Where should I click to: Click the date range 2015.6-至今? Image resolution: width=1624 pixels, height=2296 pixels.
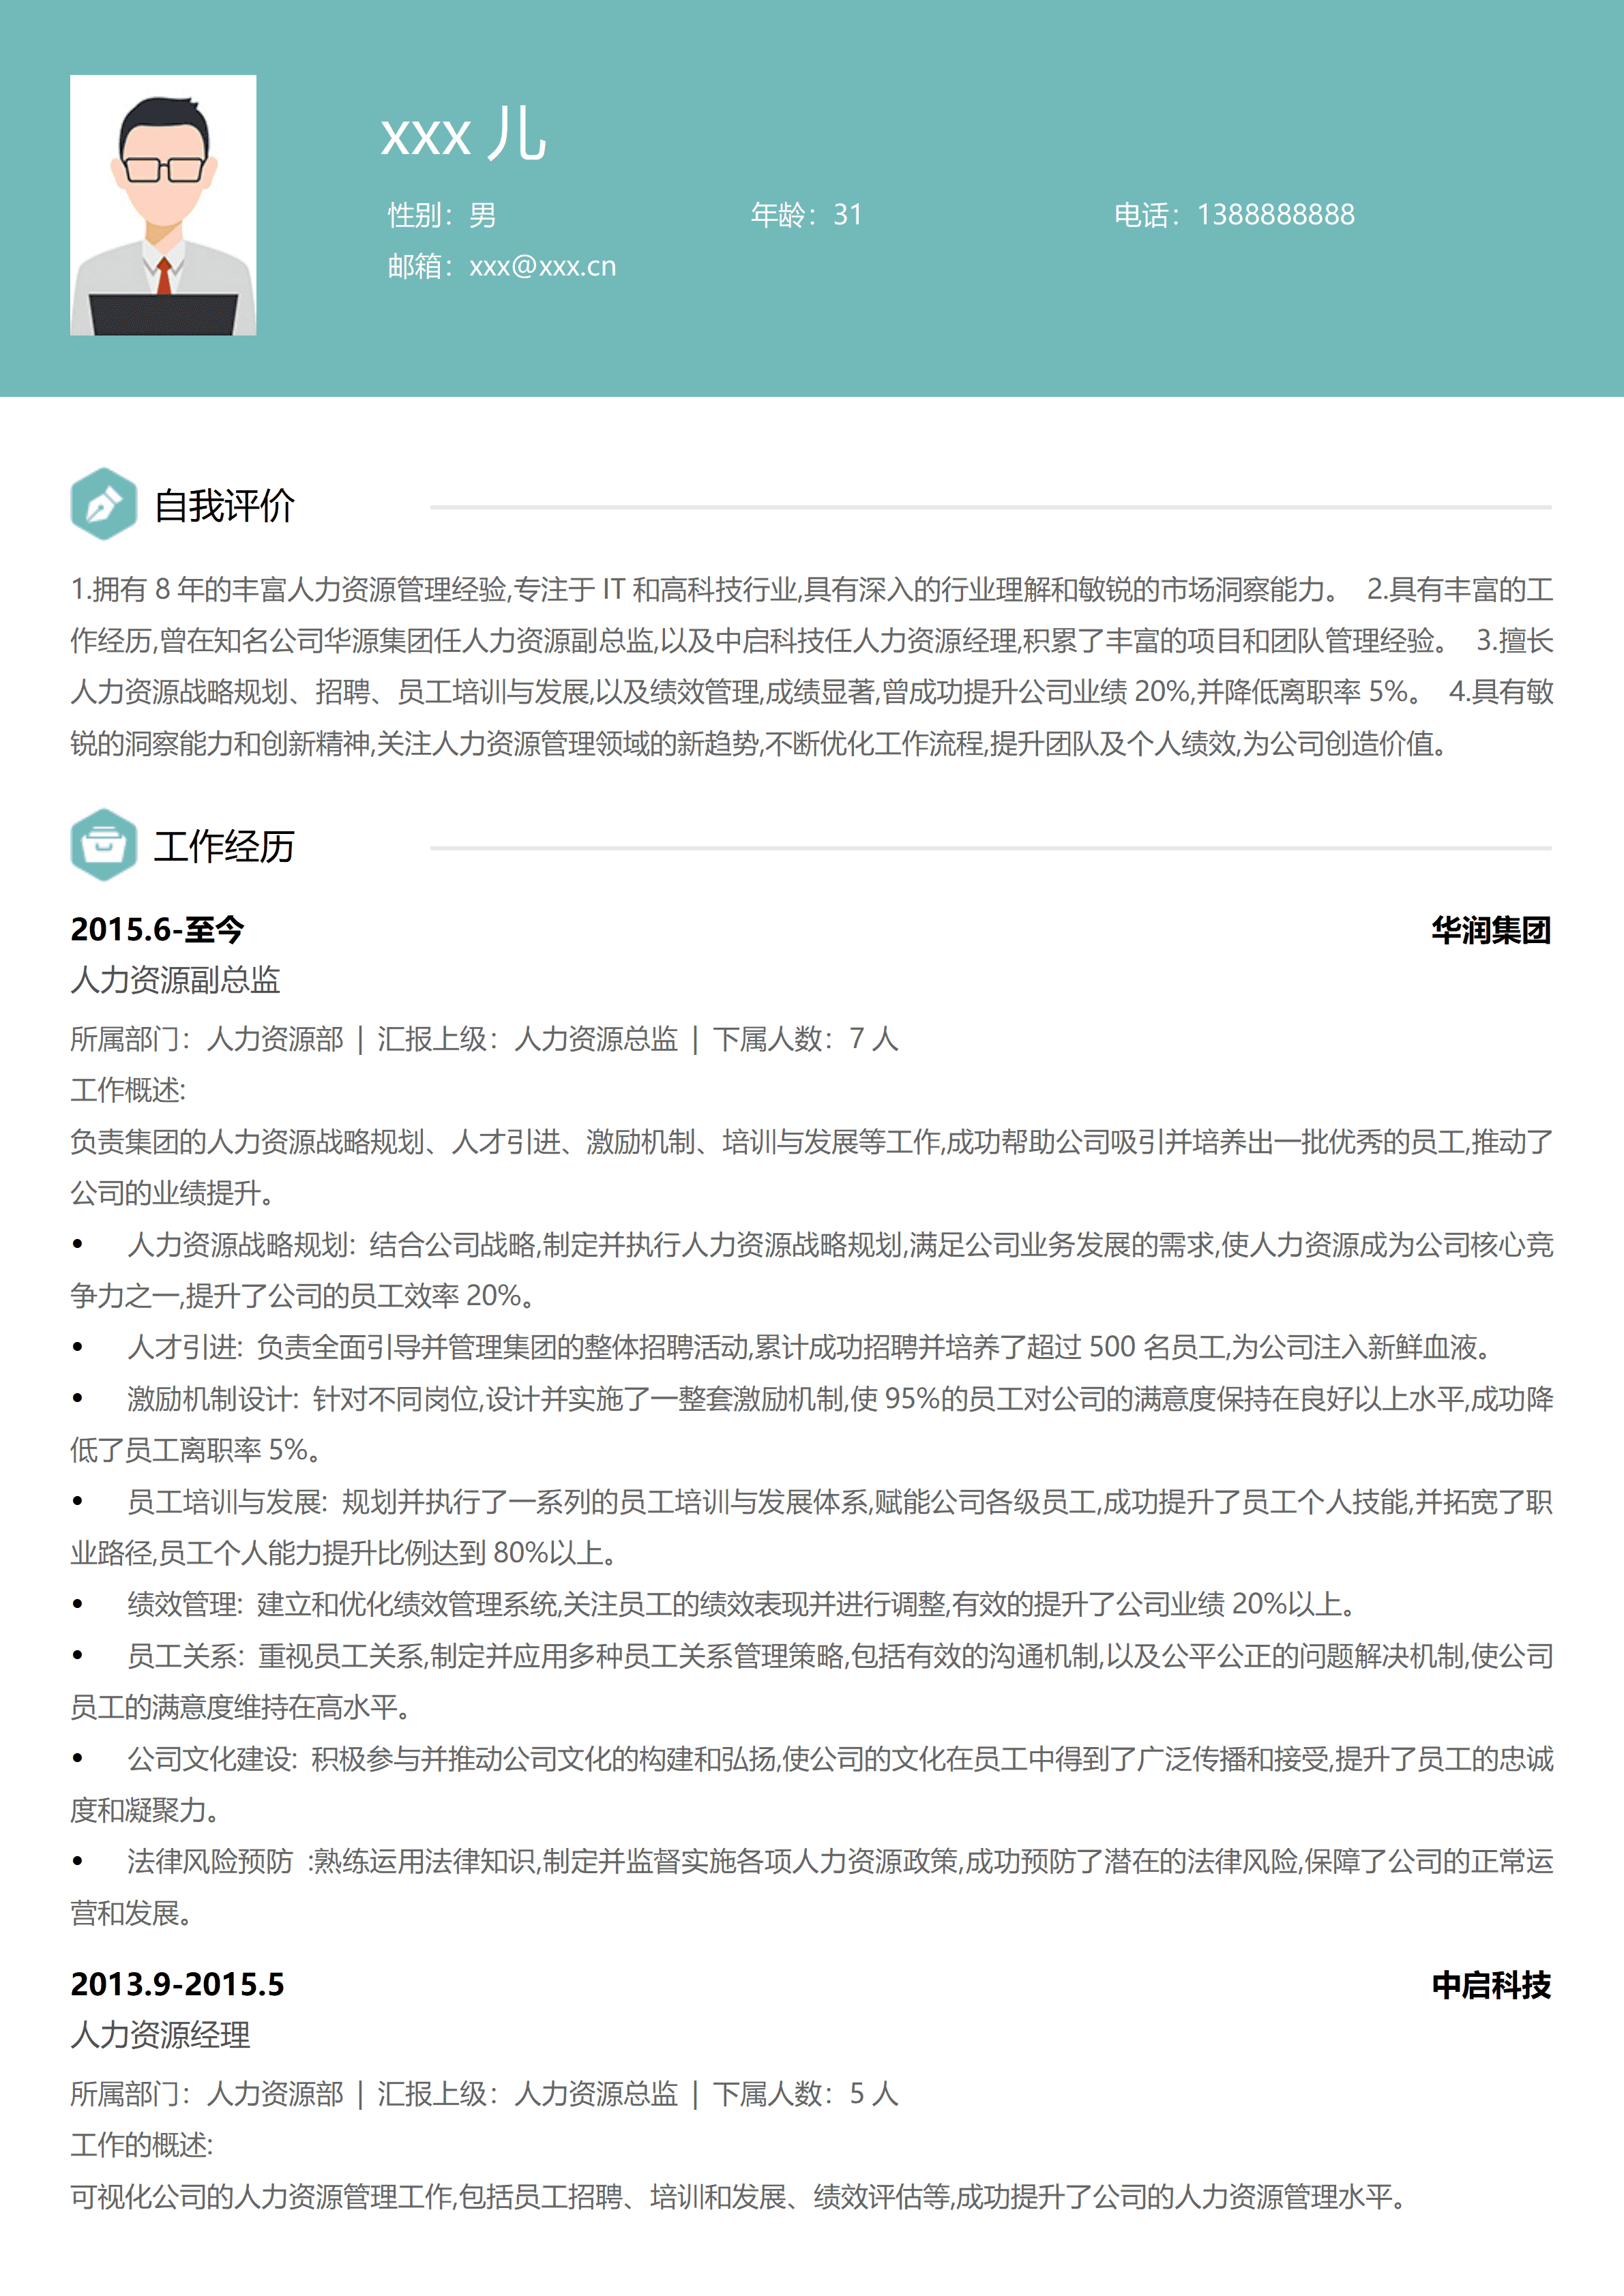tap(157, 930)
